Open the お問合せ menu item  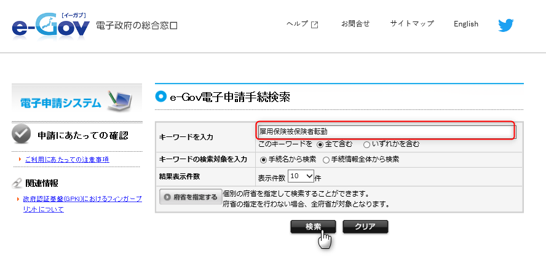(x=355, y=24)
